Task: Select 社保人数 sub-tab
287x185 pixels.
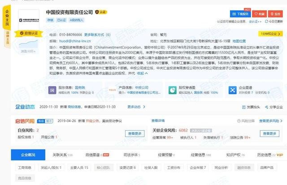Action: [151, 167]
